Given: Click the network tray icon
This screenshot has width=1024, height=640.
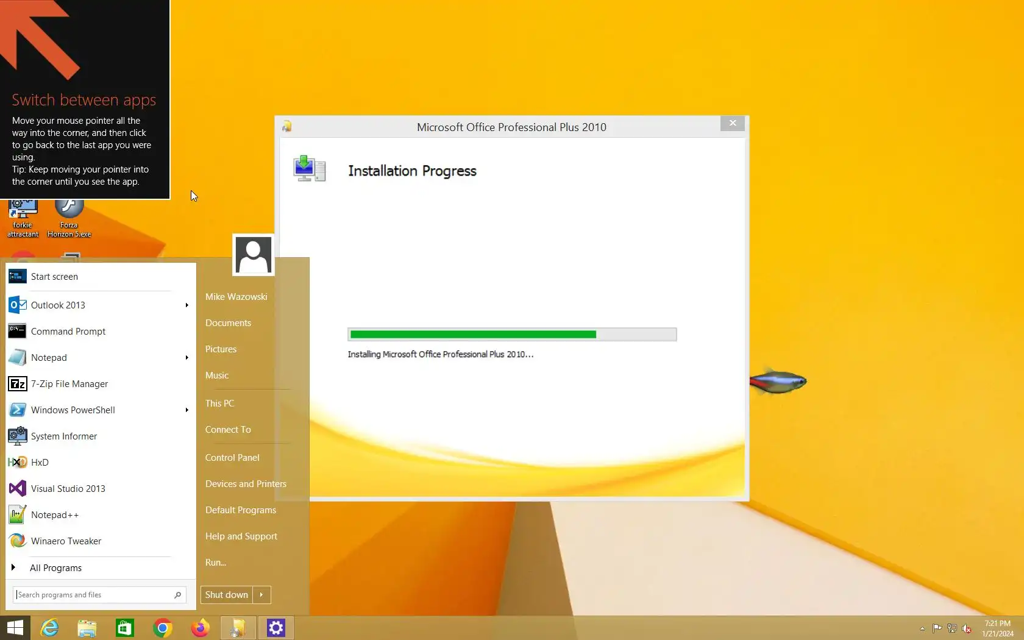Looking at the screenshot, I should [x=951, y=628].
